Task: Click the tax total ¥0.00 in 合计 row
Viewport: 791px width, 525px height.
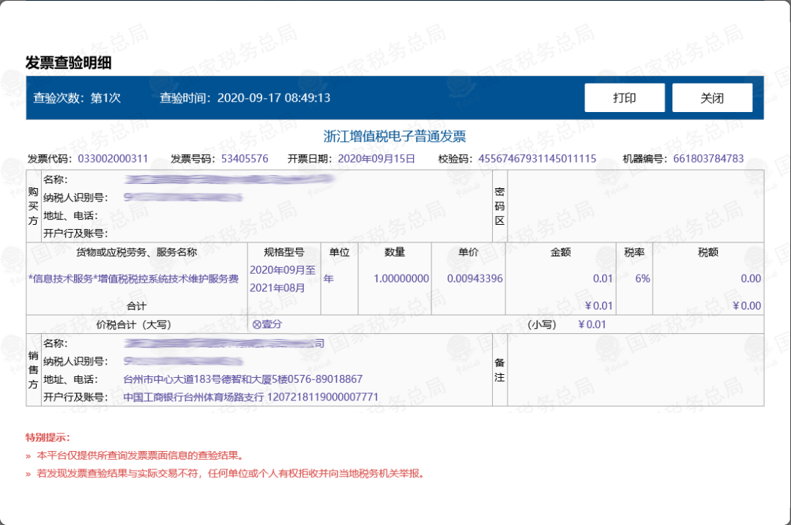Action: (746, 306)
